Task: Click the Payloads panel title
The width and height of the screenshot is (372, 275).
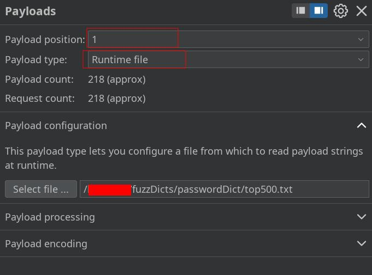Action: (x=31, y=11)
